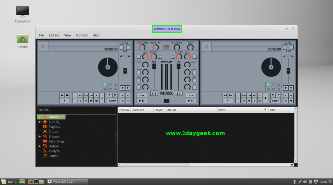Click the right deck eject track icon
The width and height of the screenshot is (333, 185).
pyautogui.click(x=279, y=84)
